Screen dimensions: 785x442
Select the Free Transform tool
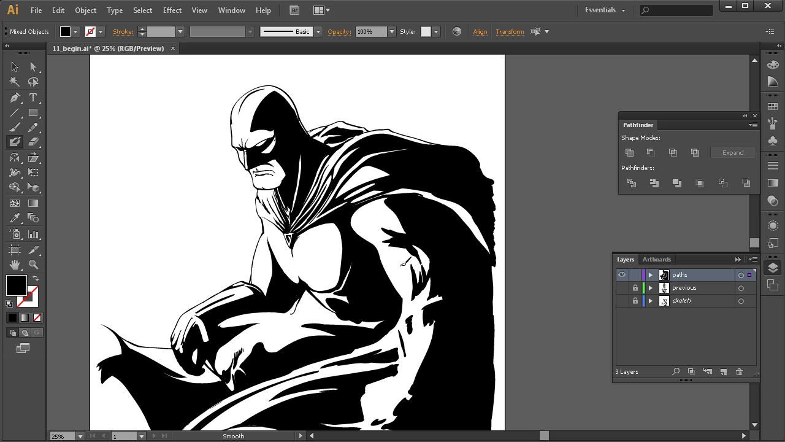click(x=33, y=173)
